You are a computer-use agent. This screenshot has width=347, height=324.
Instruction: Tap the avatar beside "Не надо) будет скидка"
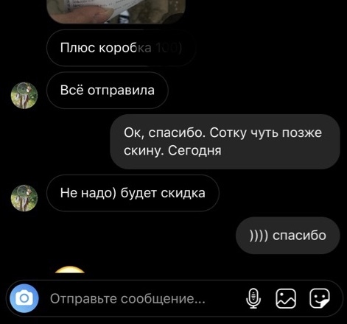point(24,198)
